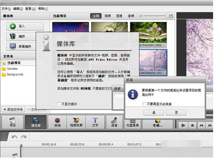Screen dimensions: 214x158
Task: Open the File (文件) menu
Action: [6, 9]
